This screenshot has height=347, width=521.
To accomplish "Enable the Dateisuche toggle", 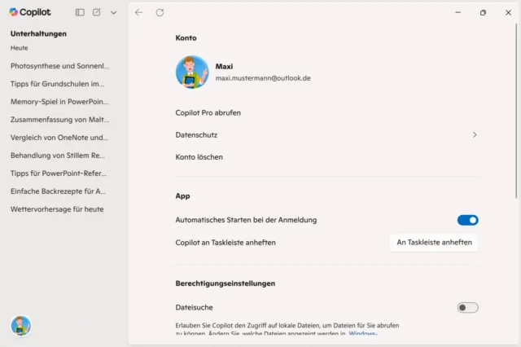I will [467, 307].
